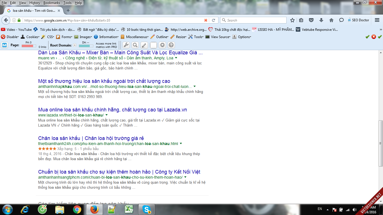
Task: Open Google Chrome from taskbar
Action: tap(77, 209)
